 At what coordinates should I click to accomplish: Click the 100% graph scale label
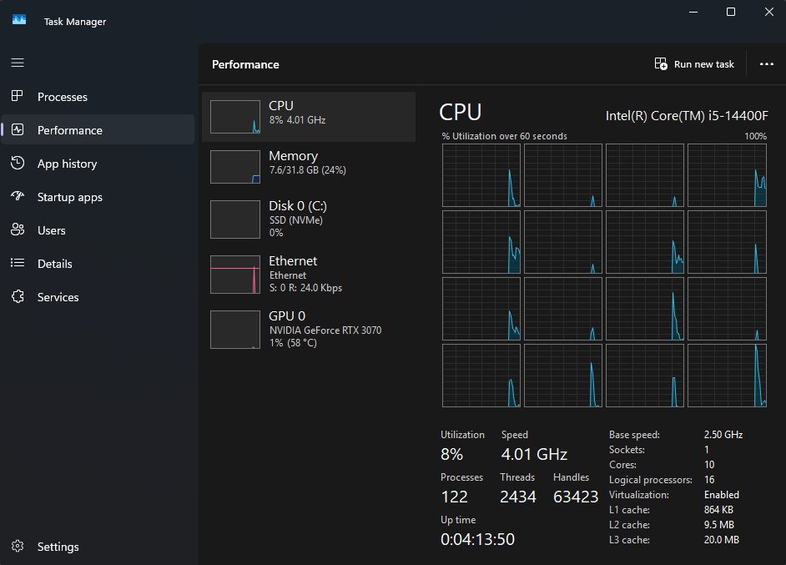coord(755,136)
